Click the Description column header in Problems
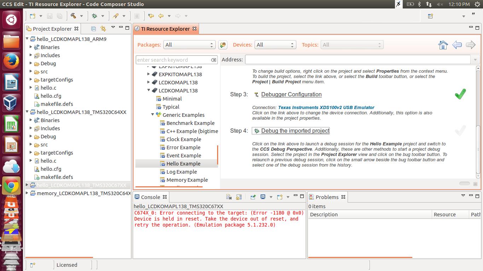 [370, 215]
